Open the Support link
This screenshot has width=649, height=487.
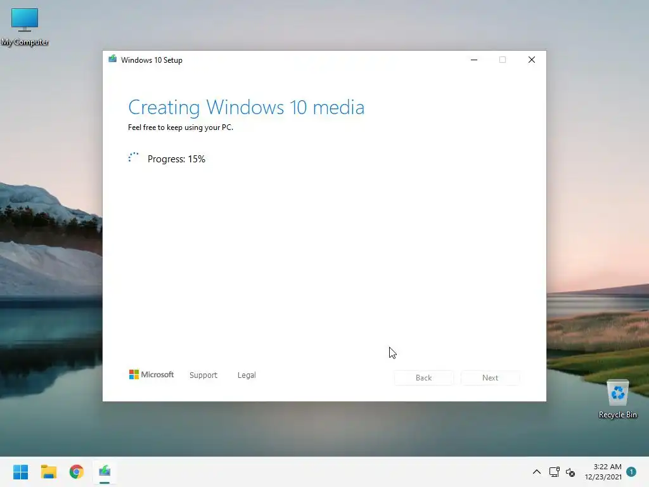pyautogui.click(x=203, y=375)
